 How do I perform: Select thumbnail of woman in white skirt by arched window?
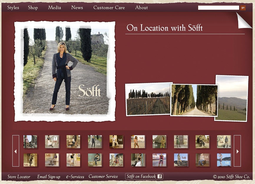pos(52,142)
